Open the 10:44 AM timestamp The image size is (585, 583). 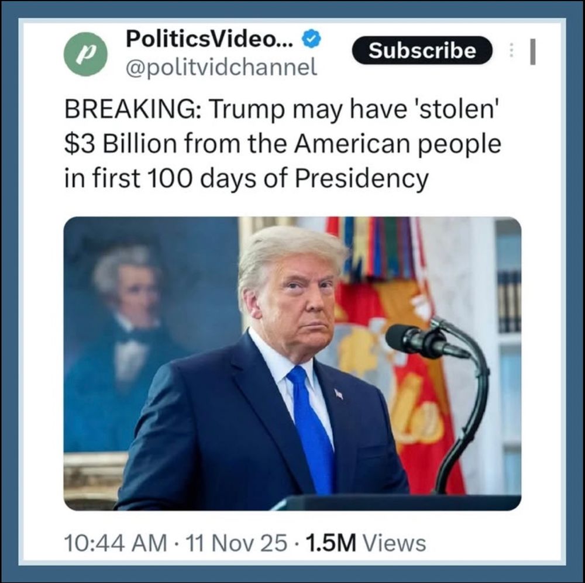[x=116, y=543]
